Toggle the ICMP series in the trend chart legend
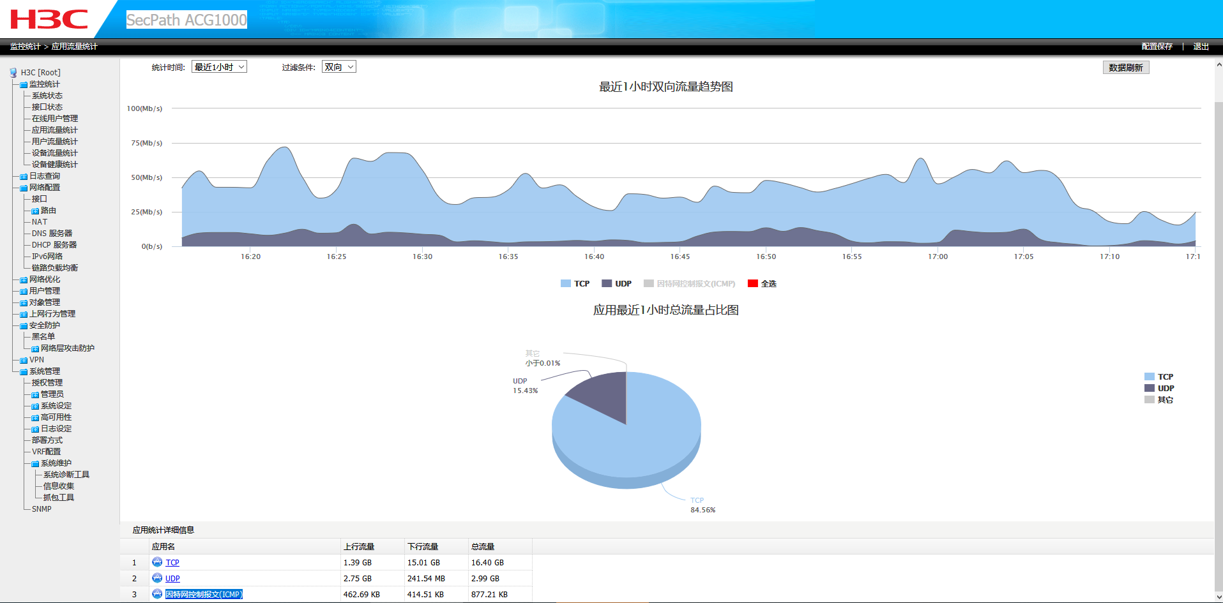The image size is (1223, 603). [x=690, y=283]
